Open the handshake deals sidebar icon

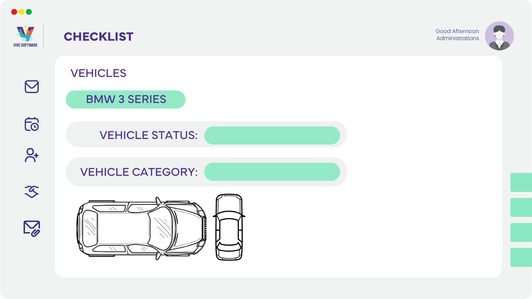point(32,192)
